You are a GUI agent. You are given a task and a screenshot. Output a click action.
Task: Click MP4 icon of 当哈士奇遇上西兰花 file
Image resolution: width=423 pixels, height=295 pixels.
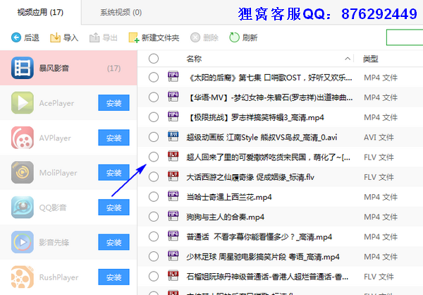point(173,196)
